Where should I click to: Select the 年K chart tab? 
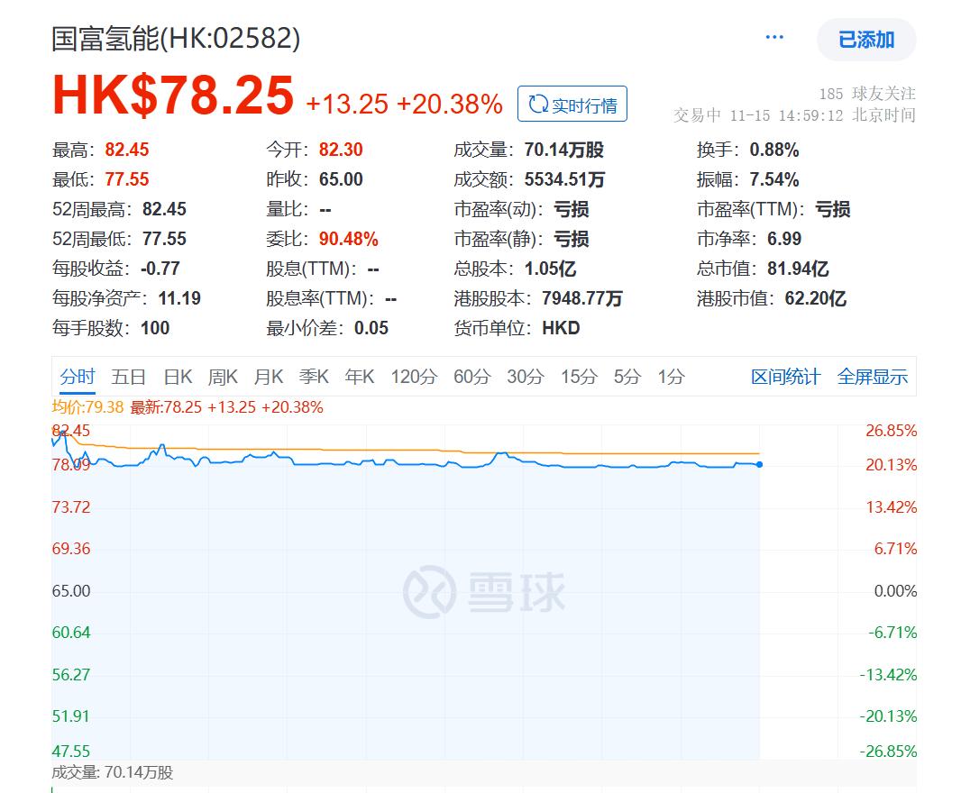coord(360,377)
